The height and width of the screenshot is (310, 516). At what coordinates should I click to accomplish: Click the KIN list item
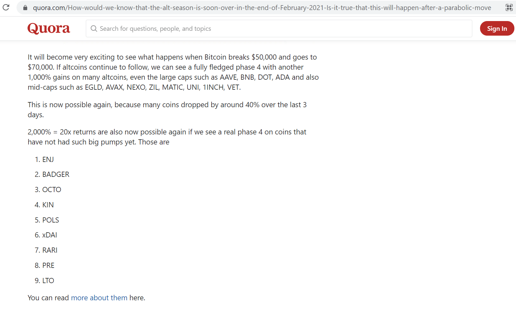click(48, 205)
